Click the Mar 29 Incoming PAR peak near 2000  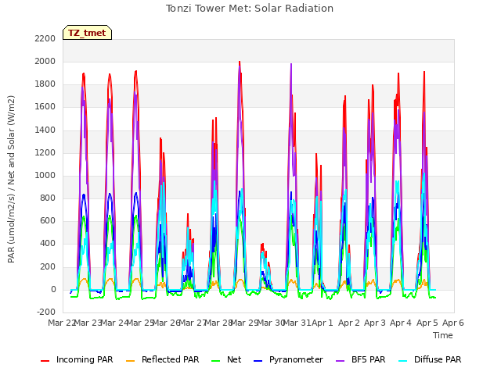click(x=240, y=62)
